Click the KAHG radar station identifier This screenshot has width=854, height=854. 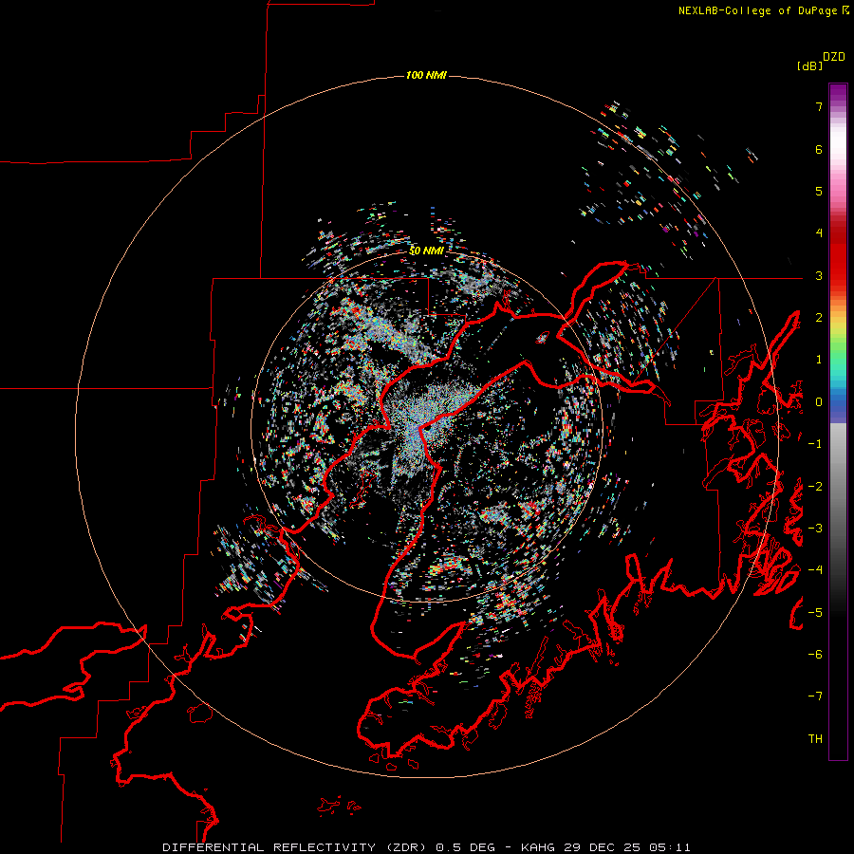[x=538, y=847]
